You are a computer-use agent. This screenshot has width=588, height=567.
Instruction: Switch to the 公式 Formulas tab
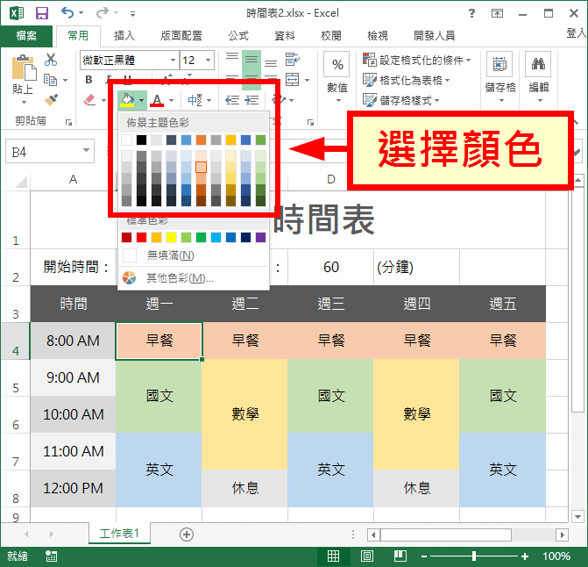(x=238, y=36)
